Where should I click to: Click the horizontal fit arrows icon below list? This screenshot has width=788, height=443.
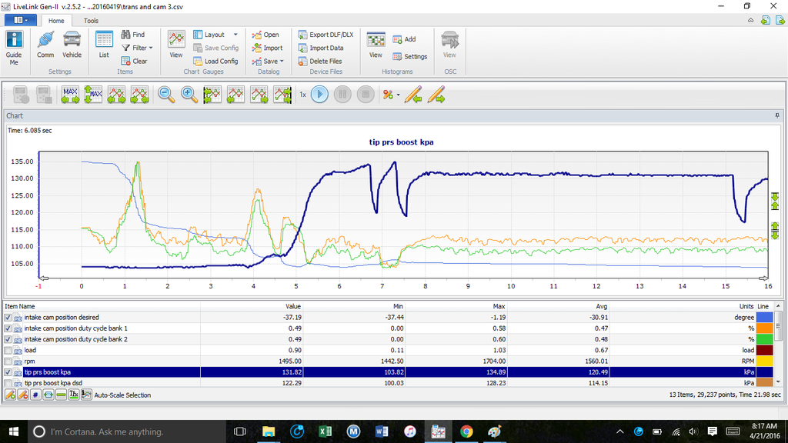[48, 395]
